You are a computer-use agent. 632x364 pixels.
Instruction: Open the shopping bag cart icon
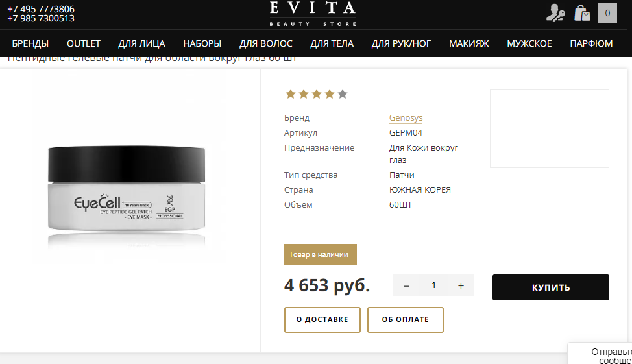582,14
